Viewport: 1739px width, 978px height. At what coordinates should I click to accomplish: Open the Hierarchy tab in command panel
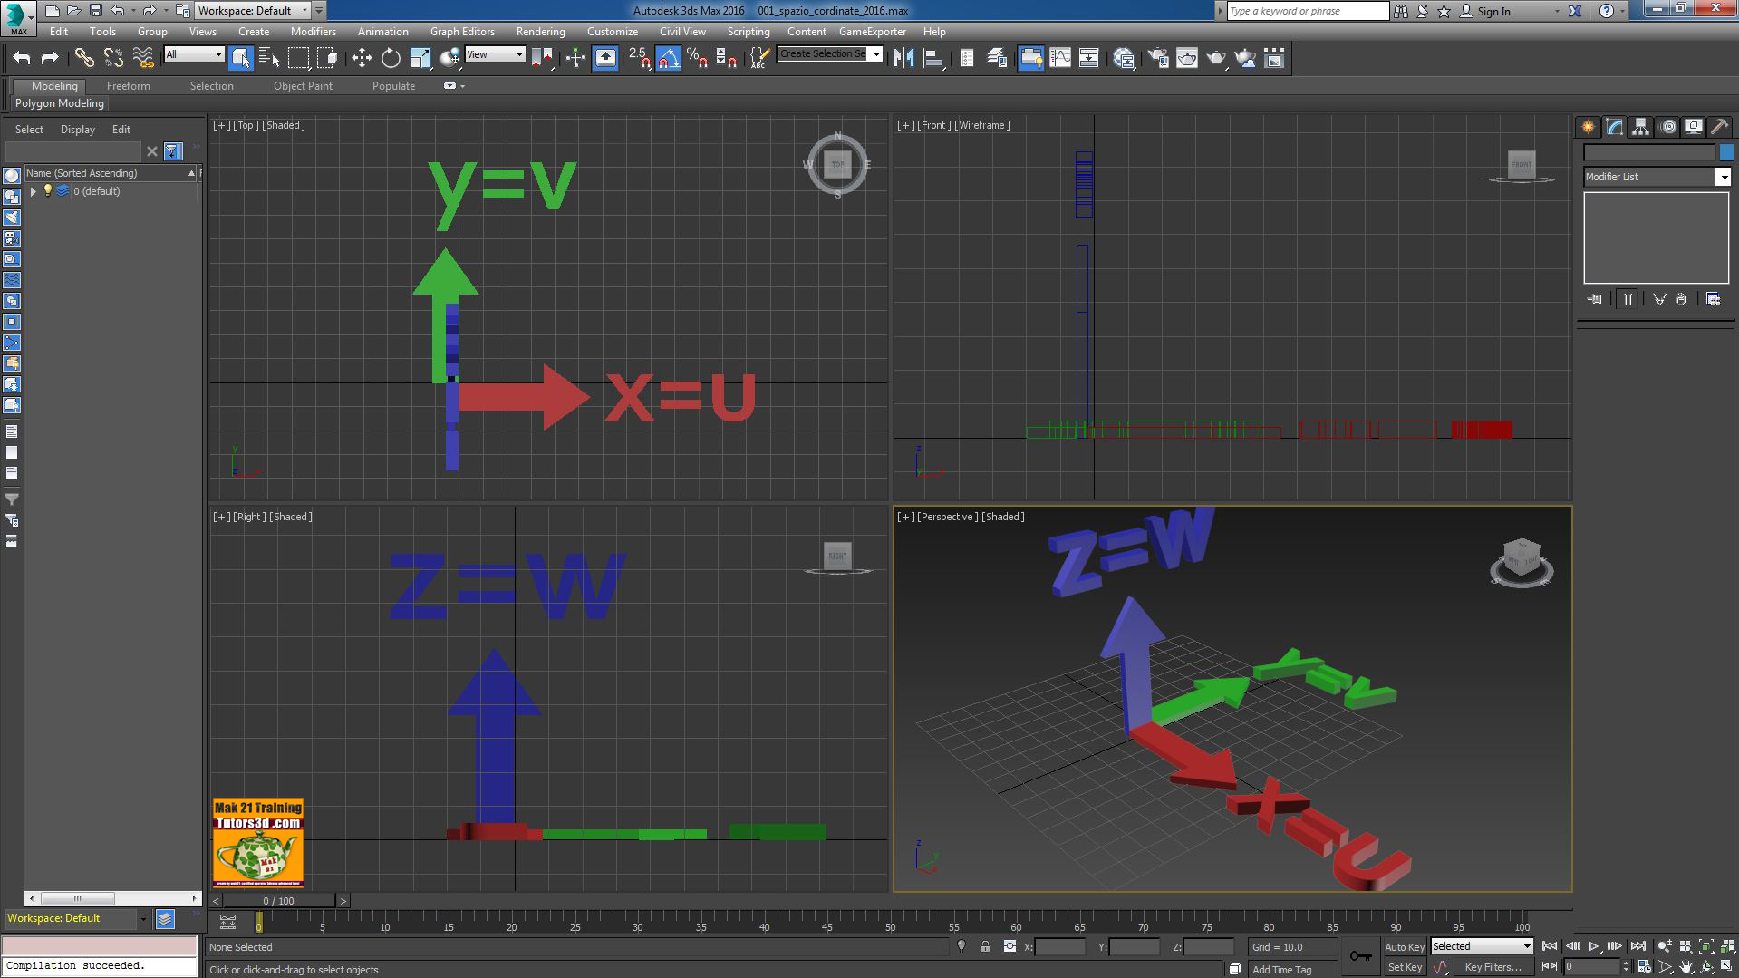click(x=1640, y=127)
